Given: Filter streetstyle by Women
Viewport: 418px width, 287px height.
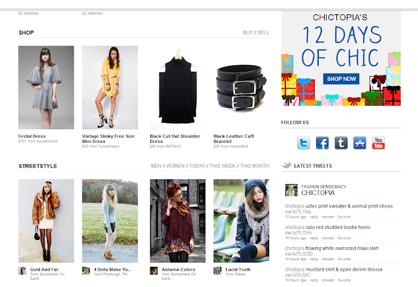Looking at the screenshot, I should [175, 166].
